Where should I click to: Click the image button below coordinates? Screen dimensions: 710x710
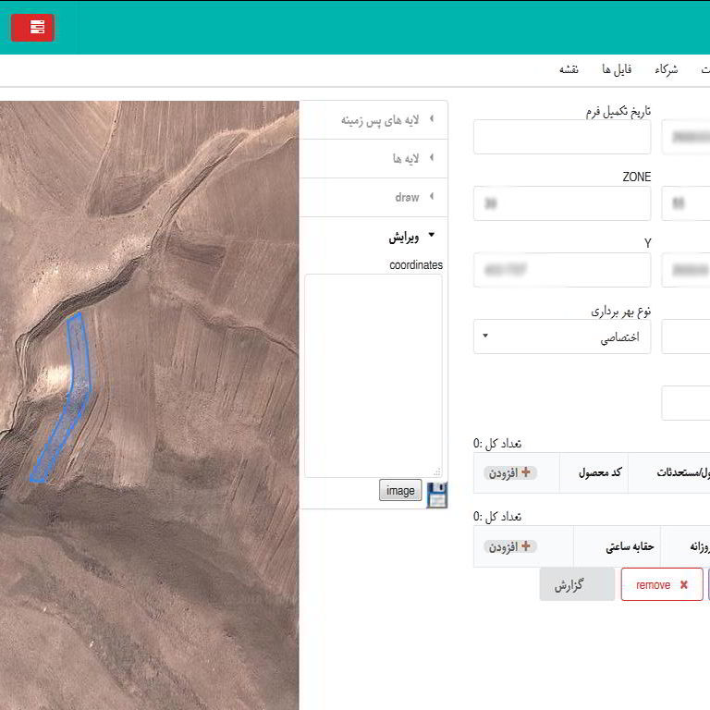(400, 491)
